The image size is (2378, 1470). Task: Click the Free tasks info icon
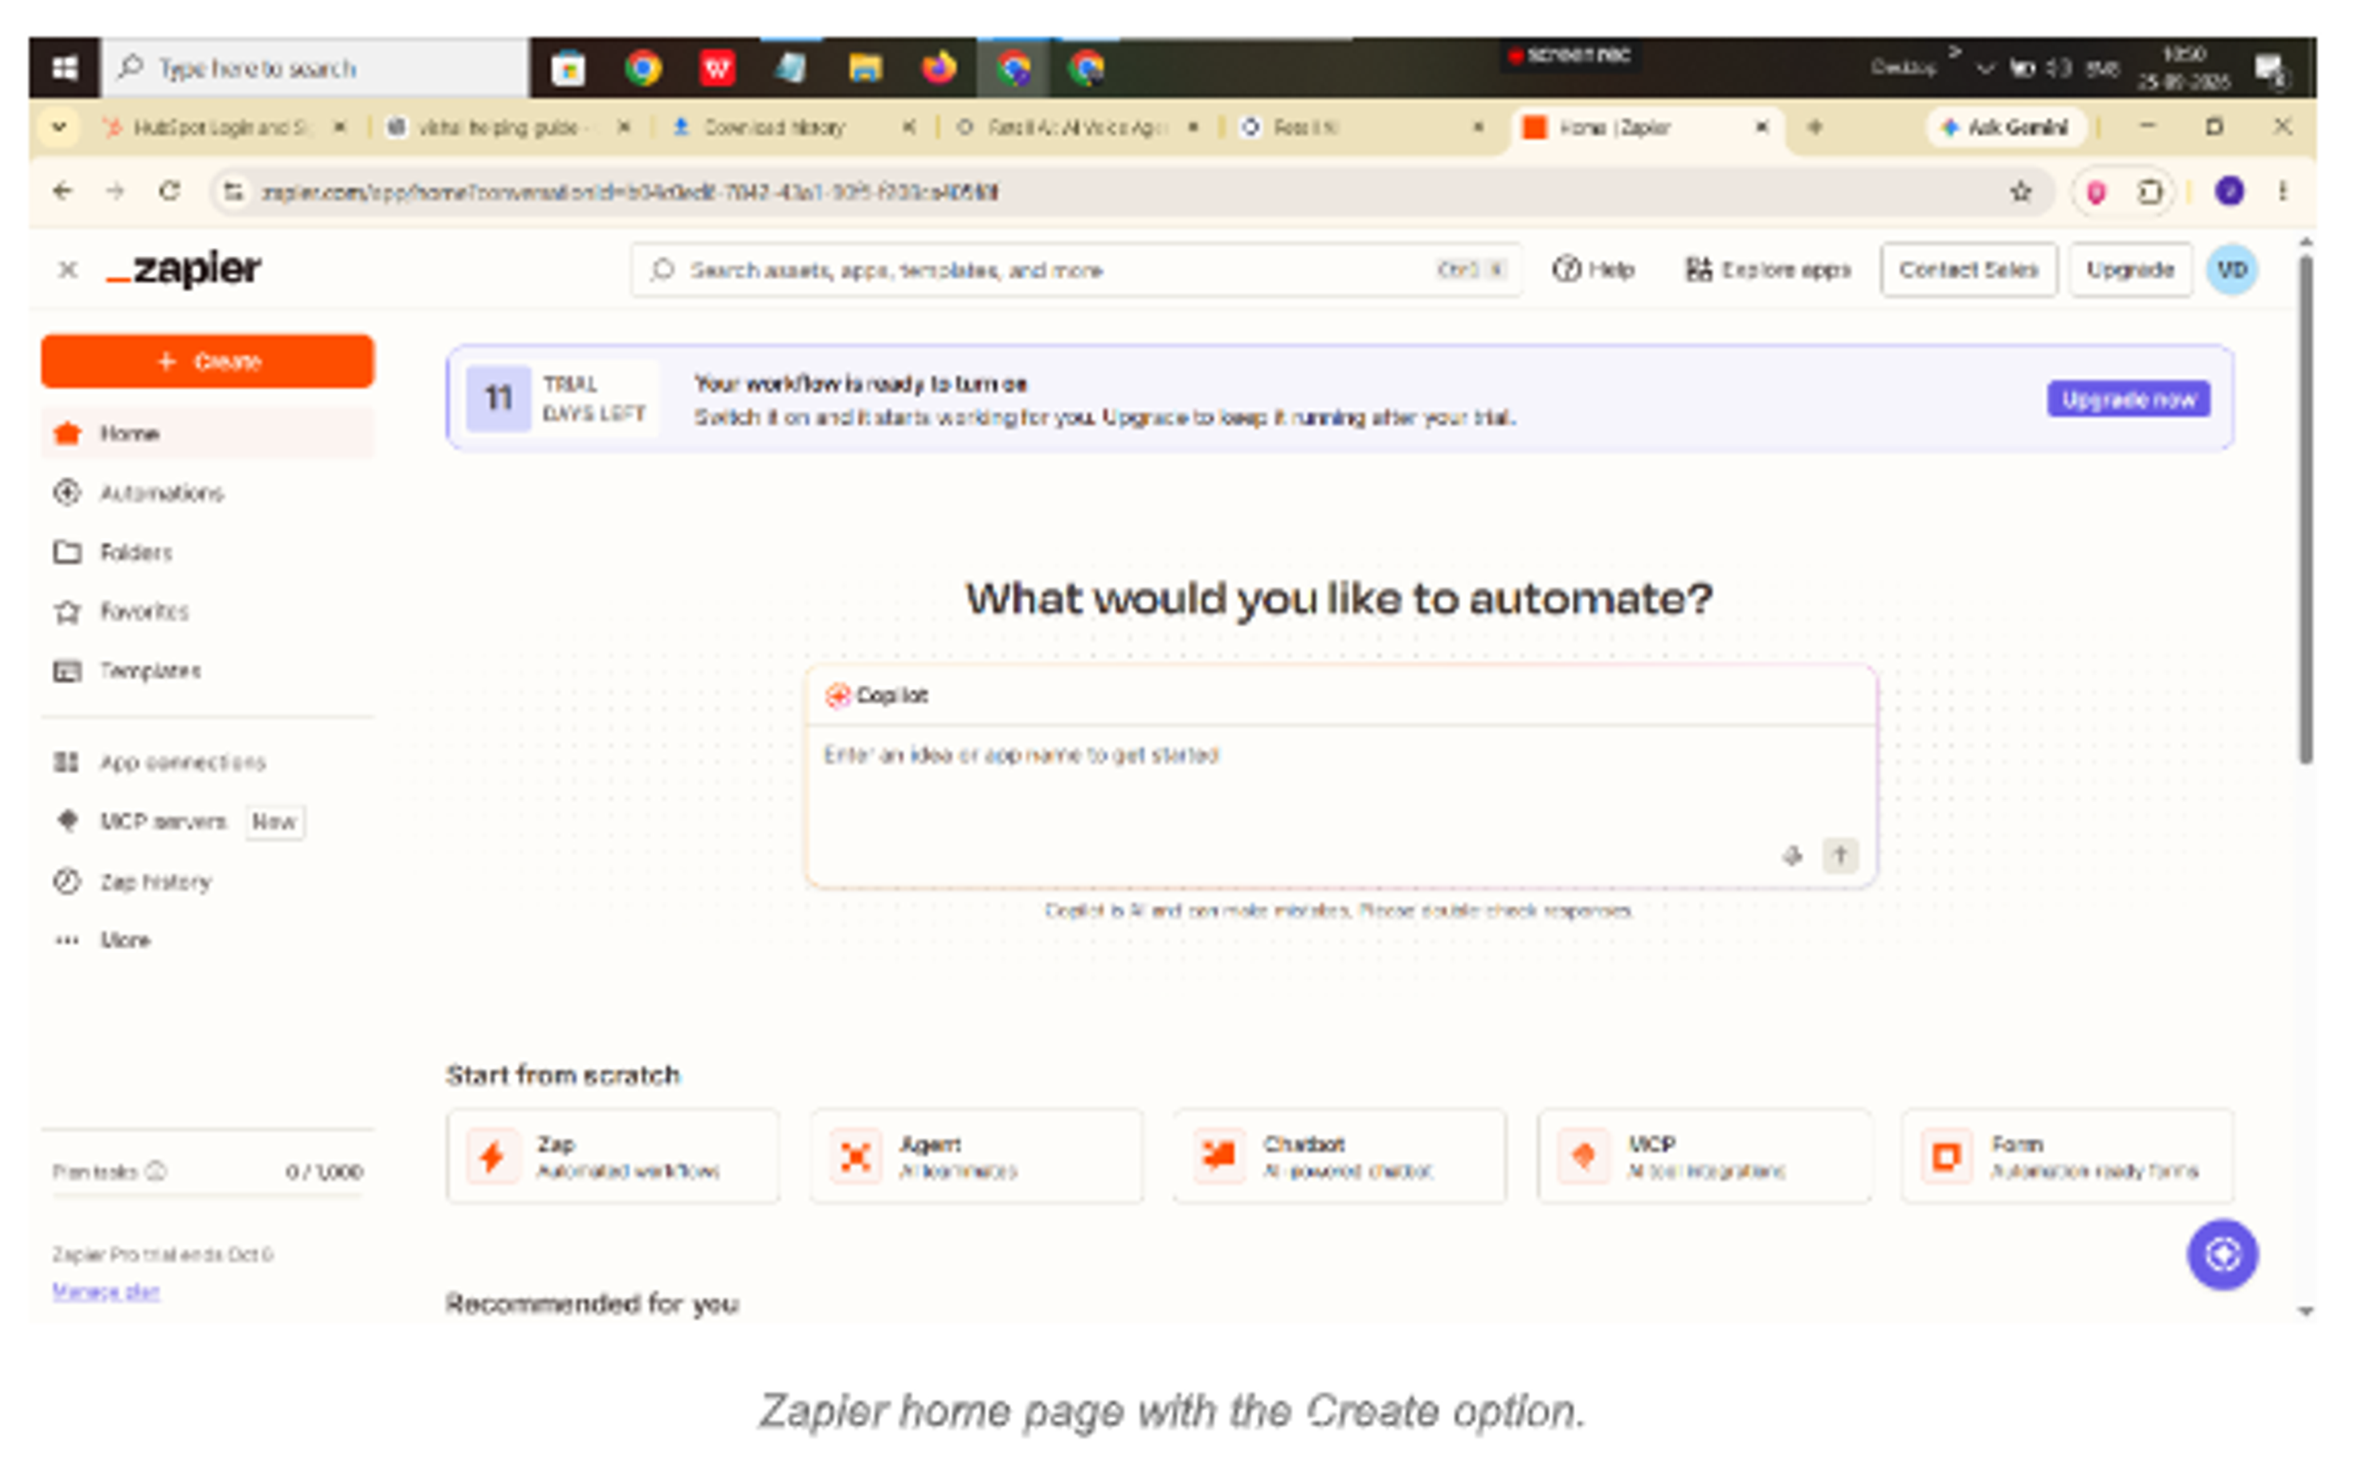click(157, 1170)
